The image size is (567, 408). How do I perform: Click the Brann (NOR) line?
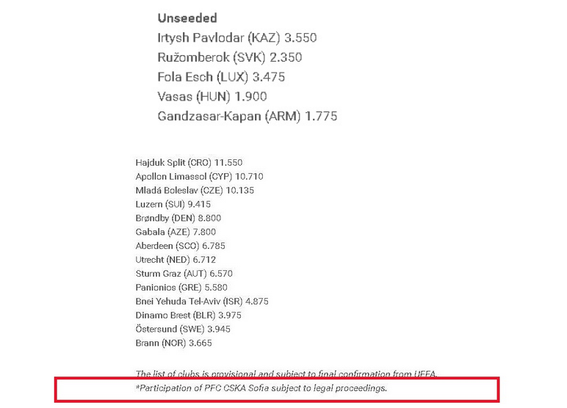coord(173,343)
